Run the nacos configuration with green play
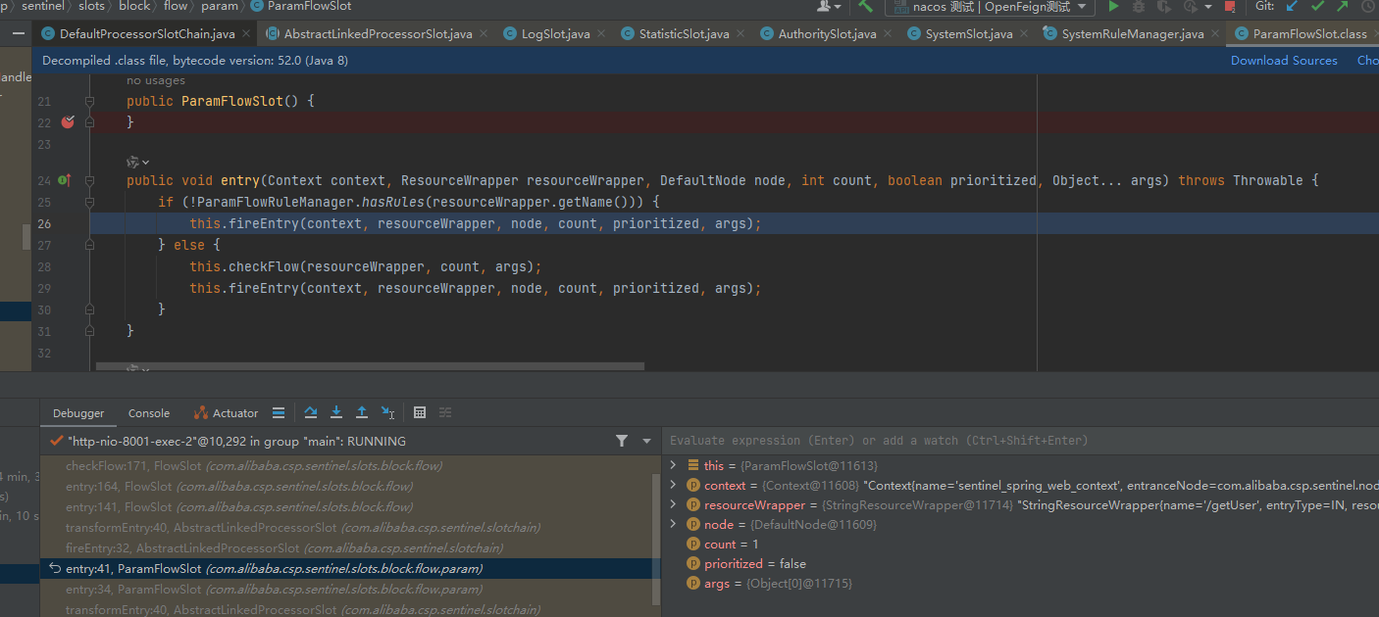This screenshot has height=617, width=1379. pyautogui.click(x=1113, y=6)
